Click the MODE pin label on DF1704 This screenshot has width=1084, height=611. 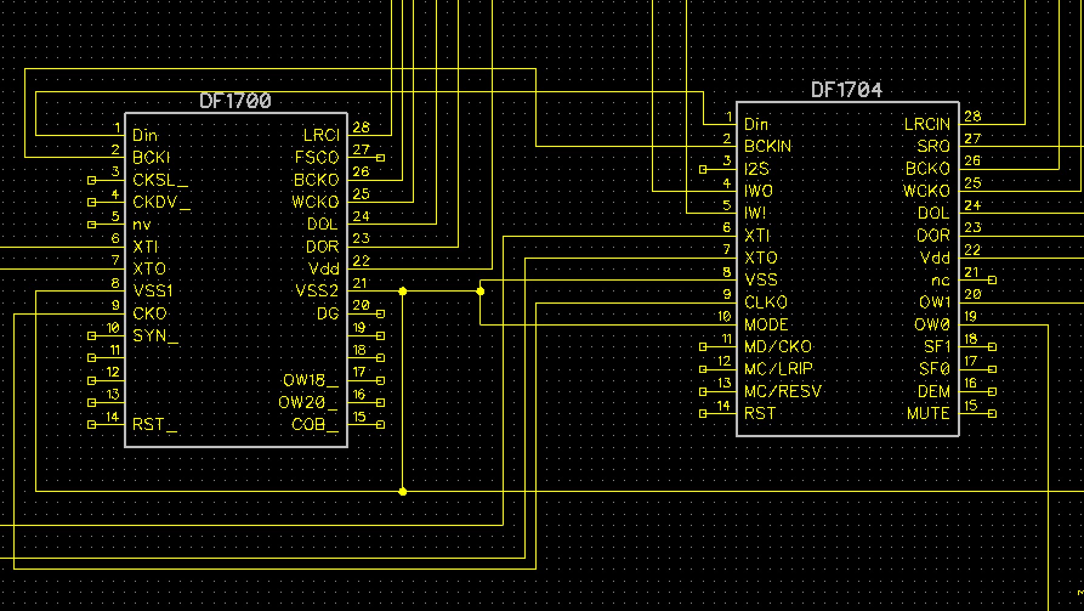click(x=766, y=324)
